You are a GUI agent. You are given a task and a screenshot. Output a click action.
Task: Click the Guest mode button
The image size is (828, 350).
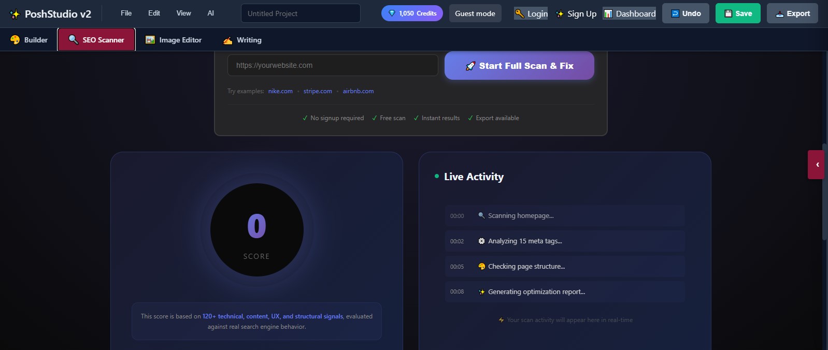point(475,13)
